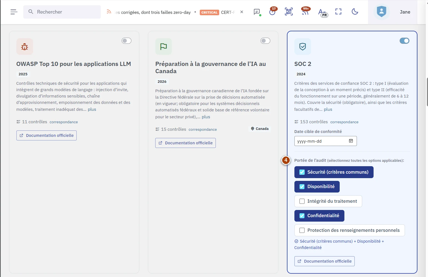Screen dimensions: 428x277
Task: Check Intégrité du traitement option
Action: 328,201
